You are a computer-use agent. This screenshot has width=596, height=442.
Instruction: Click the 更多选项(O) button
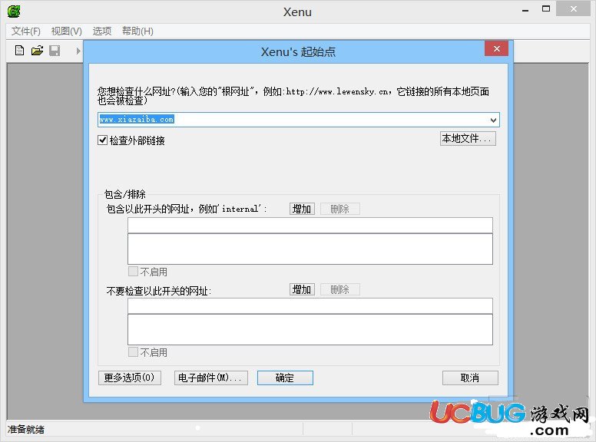pyautogui.click(x=130, y=378)
